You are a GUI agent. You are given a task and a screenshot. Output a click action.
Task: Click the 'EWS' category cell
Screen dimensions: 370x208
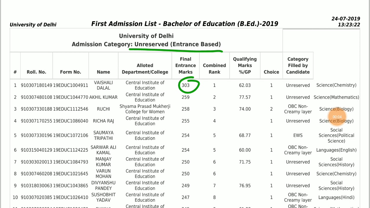298,135
